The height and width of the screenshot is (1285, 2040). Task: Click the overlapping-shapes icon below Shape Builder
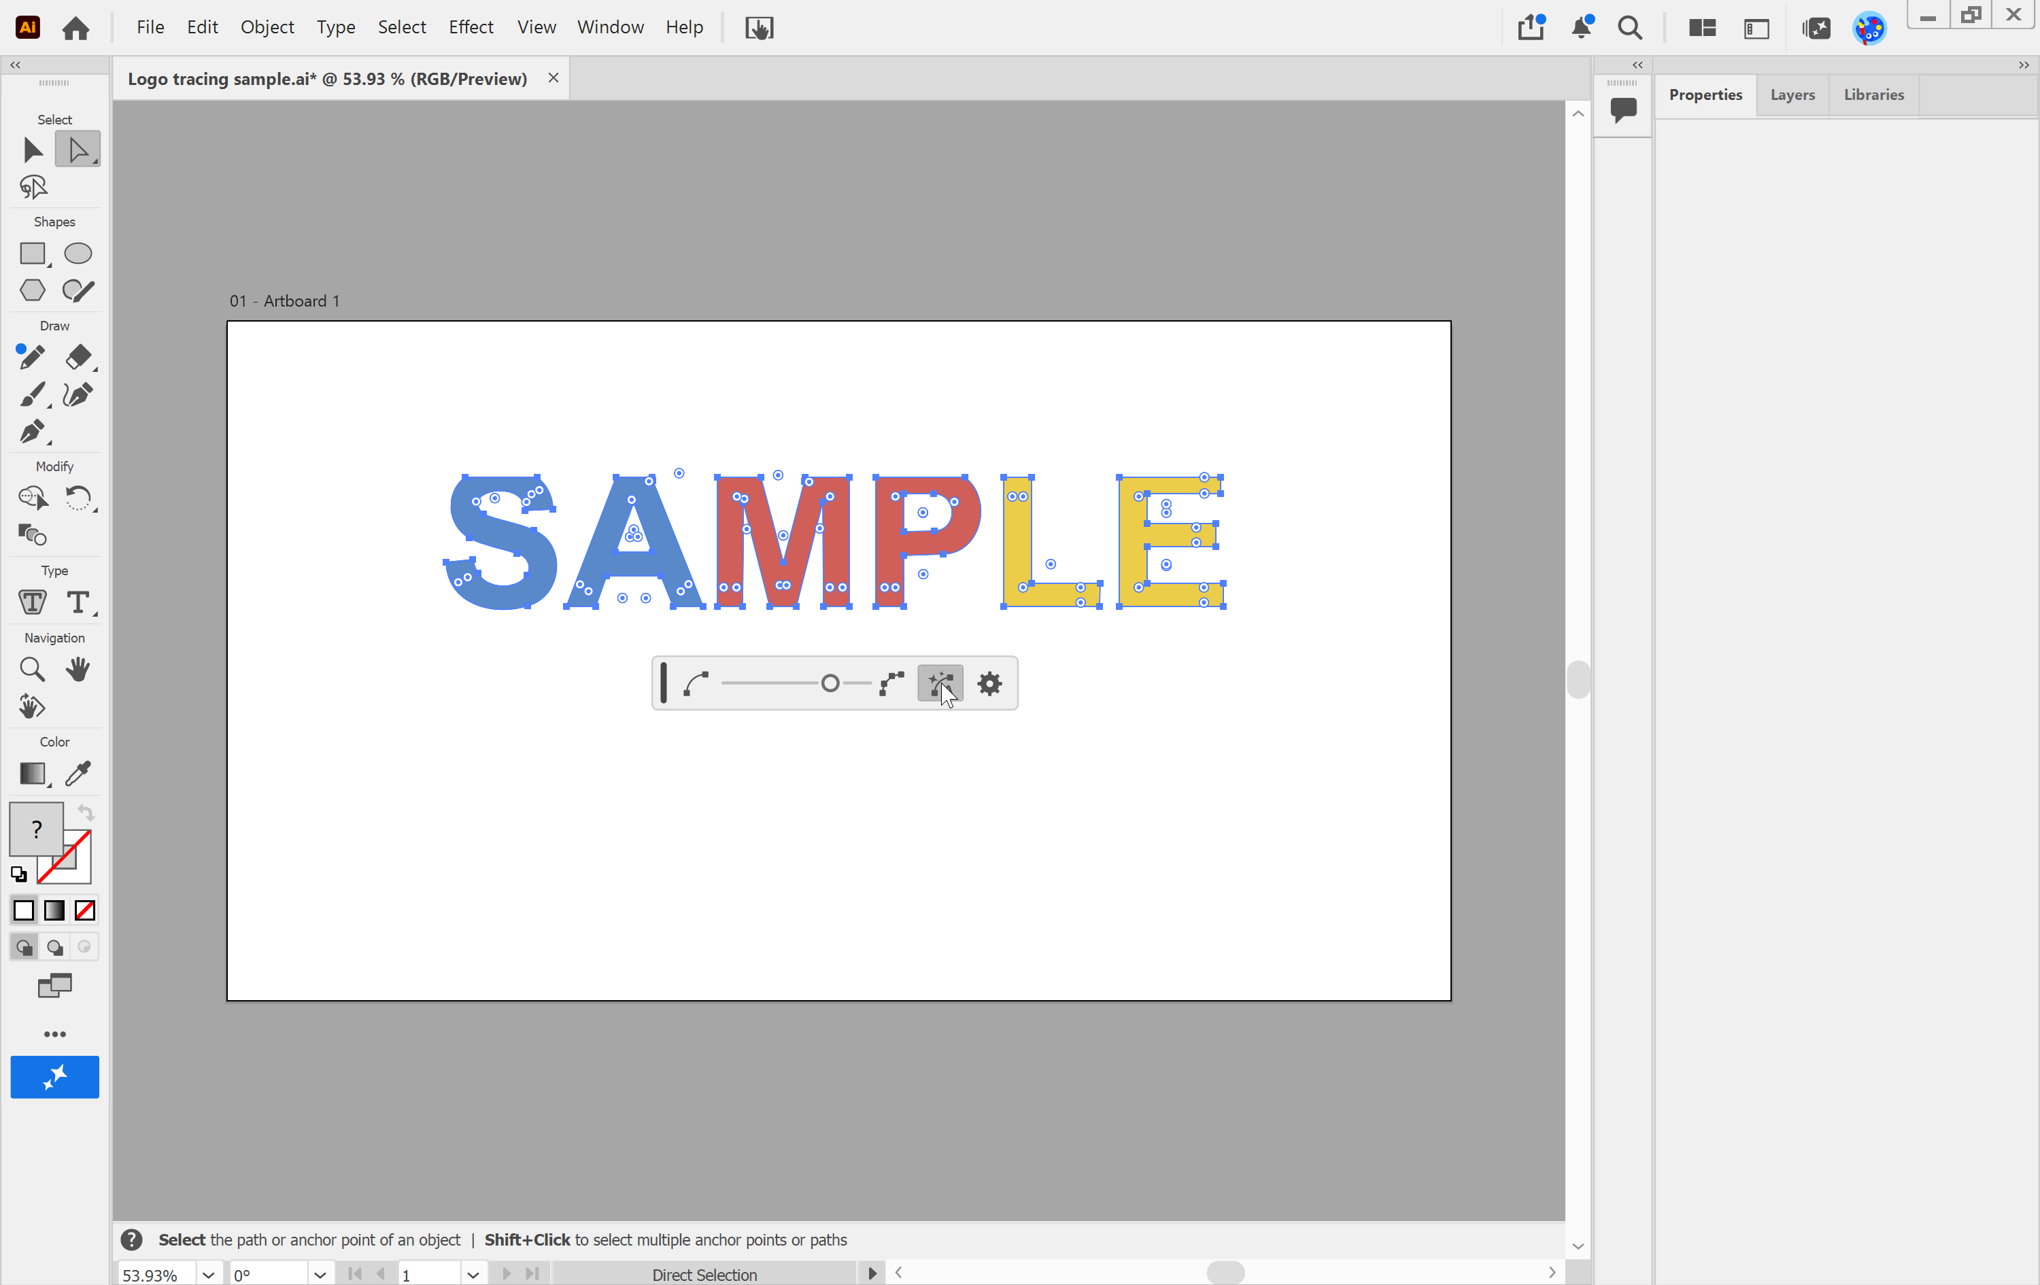[x=32, y=534]
